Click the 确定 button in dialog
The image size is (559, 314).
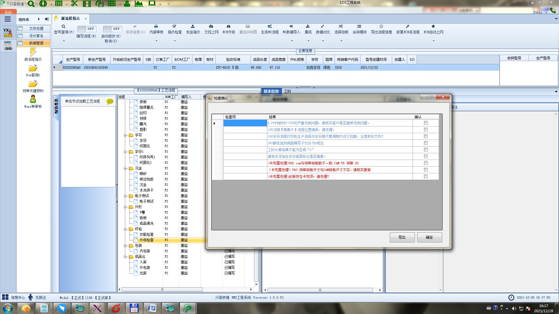point(429,237)
